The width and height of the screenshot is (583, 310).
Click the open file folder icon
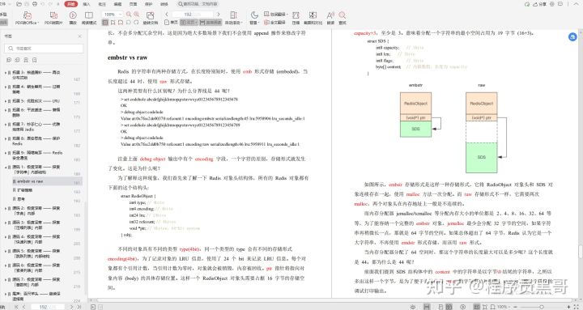pos(19,4)
